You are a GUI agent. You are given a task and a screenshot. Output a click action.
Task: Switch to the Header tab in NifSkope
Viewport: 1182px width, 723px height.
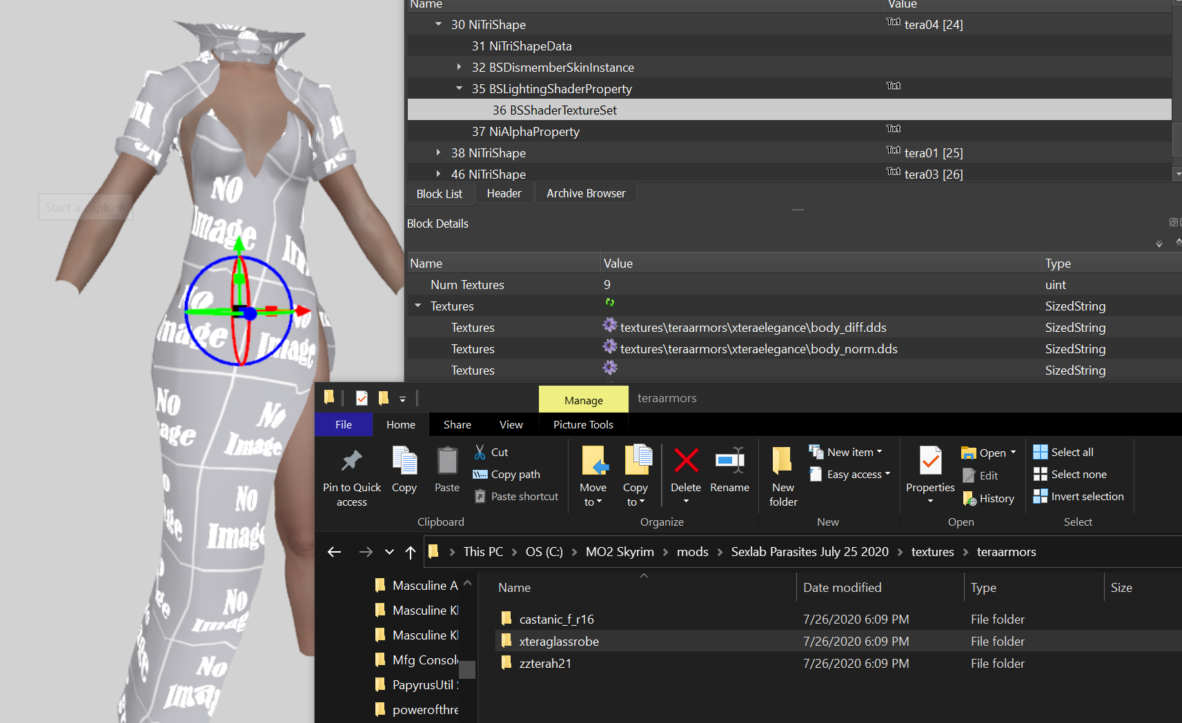504,194
